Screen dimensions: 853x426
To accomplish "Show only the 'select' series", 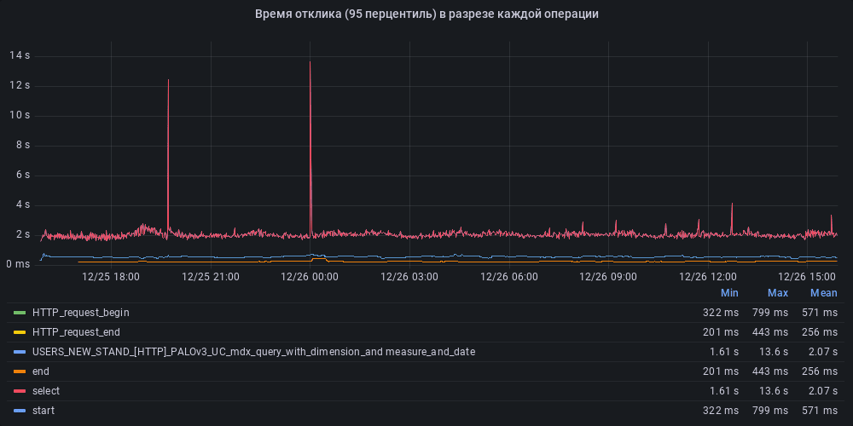I will coord(46,391).
